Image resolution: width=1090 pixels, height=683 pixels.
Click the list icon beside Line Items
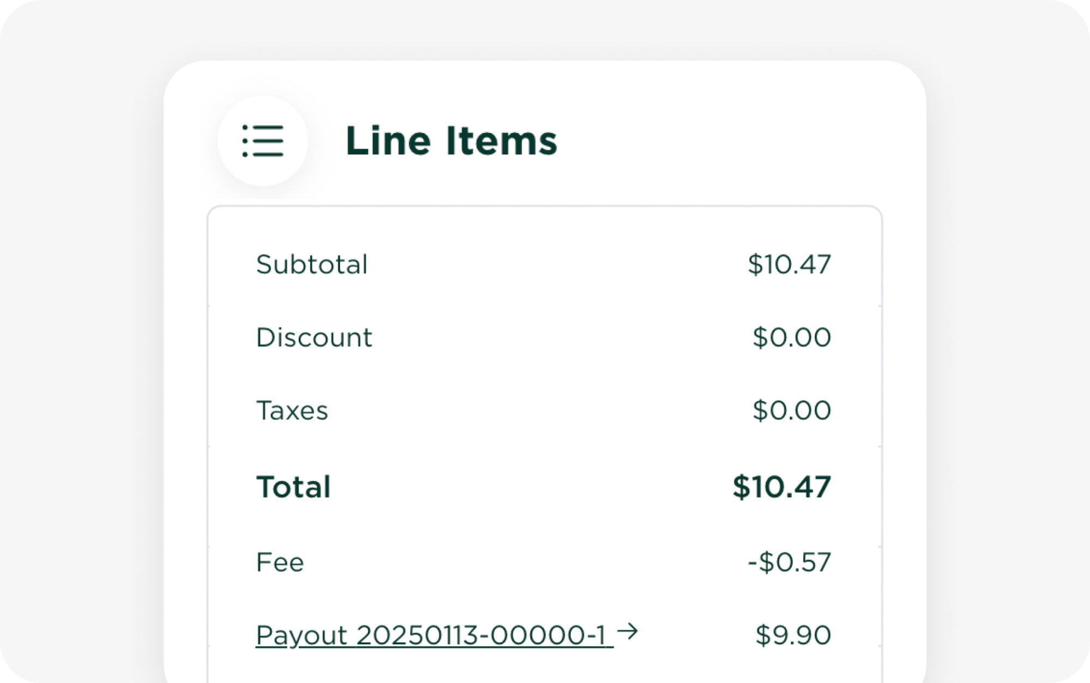pyautogui.click(x=263, y=141)
